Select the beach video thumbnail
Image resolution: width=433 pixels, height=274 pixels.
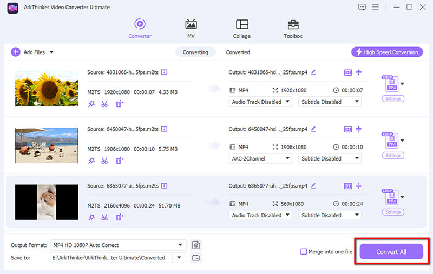[x=47, y=145]
